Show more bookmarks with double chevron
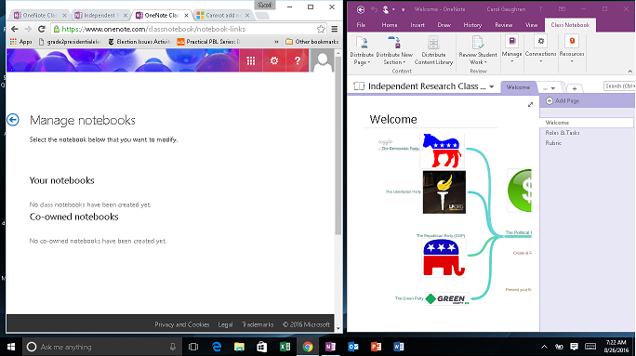The height and width of the screenshot is (356, 636). coord(277,42)
